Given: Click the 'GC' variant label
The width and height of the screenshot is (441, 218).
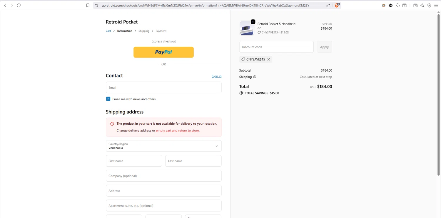Looking at the screenshot, I should coord(259,28).
